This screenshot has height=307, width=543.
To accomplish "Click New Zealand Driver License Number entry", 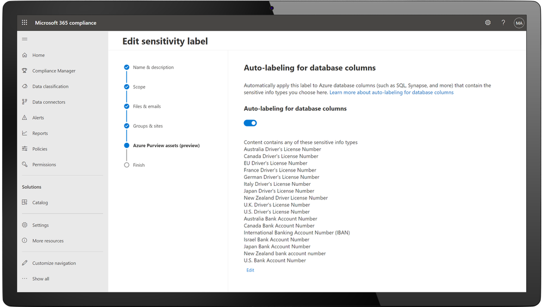I will pyautogui.click(x=286, y=198).
